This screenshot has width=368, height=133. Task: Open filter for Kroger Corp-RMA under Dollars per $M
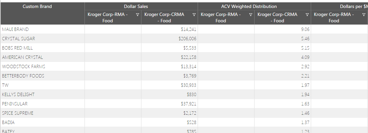[364, 15]
